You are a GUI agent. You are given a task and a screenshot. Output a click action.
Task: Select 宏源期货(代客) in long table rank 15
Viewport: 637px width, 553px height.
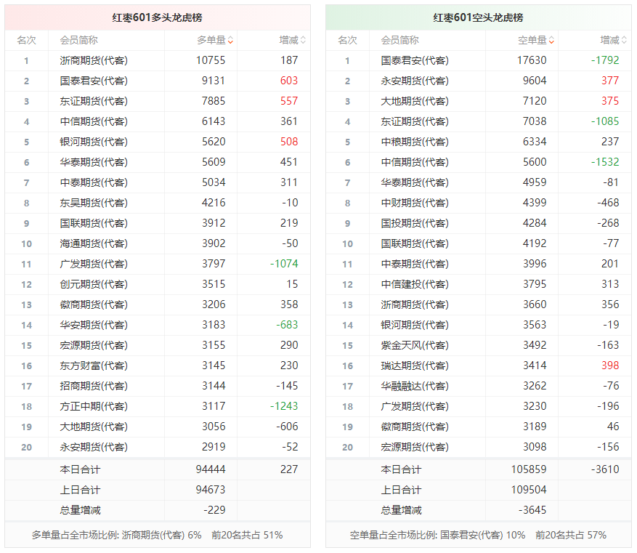(94, 345)
